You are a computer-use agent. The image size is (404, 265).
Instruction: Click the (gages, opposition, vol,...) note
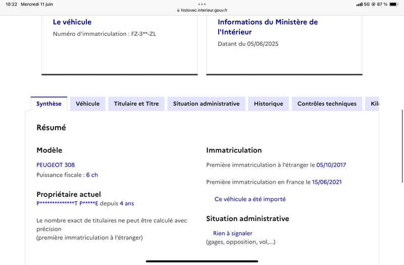point(241,242)
